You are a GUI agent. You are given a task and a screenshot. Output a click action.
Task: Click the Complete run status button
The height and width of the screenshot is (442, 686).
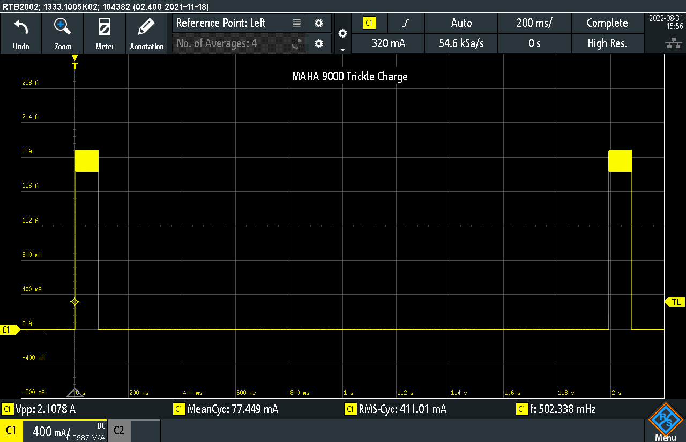coord(607,23)
